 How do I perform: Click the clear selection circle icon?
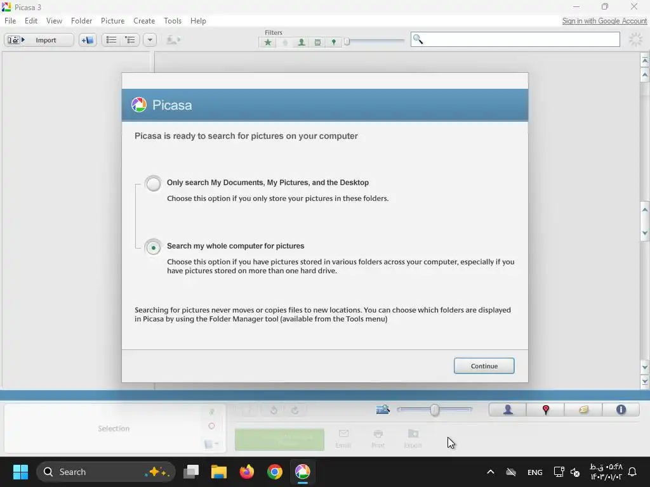coord(212,425)
